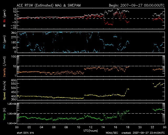Viewport: 168px width, 135px height.
Task: Click the 350 tick label on the Speed axis
Action: tap(14, 99)
